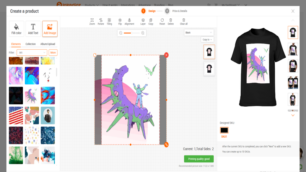Remove image with red X handle
The width and height of the screenshot is (306, 172).
166,55
